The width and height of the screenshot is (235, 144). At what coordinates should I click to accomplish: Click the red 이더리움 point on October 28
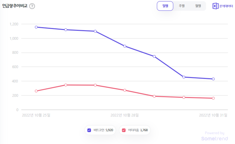[x=125, y=90]
